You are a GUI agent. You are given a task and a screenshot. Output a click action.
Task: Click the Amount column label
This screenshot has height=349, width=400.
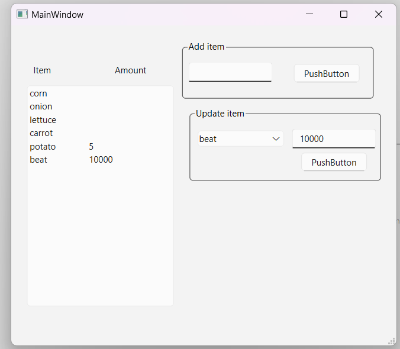[130, 70]
